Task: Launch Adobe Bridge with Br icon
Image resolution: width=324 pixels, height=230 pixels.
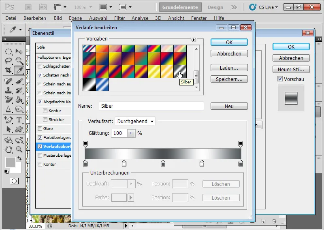Action: [x=28, y=7]
